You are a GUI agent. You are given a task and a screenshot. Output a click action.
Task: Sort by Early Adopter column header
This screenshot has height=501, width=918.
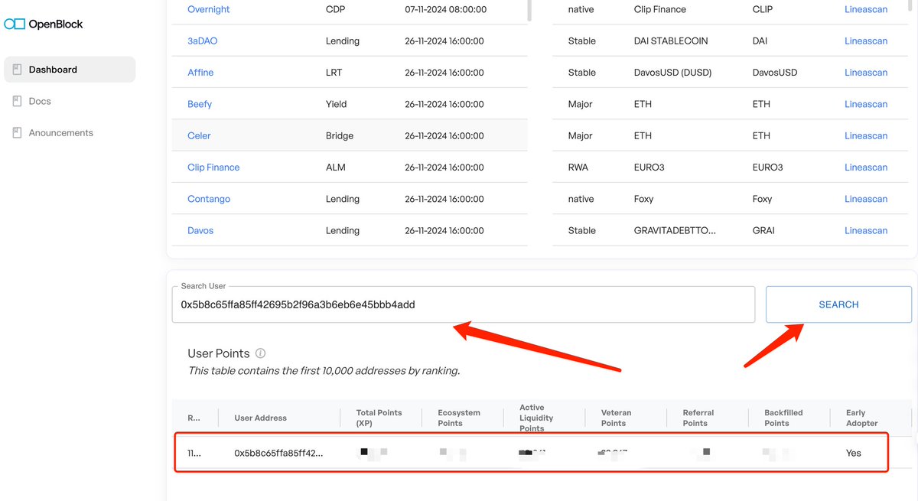(x=862, y=418)
